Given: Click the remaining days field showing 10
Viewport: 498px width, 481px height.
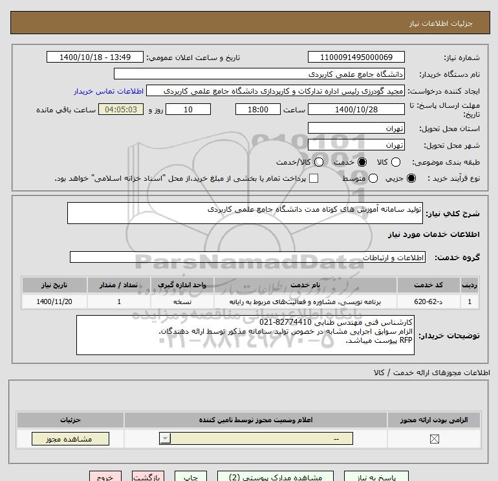Looking at the screenshot, I should [x=188, y=109].
